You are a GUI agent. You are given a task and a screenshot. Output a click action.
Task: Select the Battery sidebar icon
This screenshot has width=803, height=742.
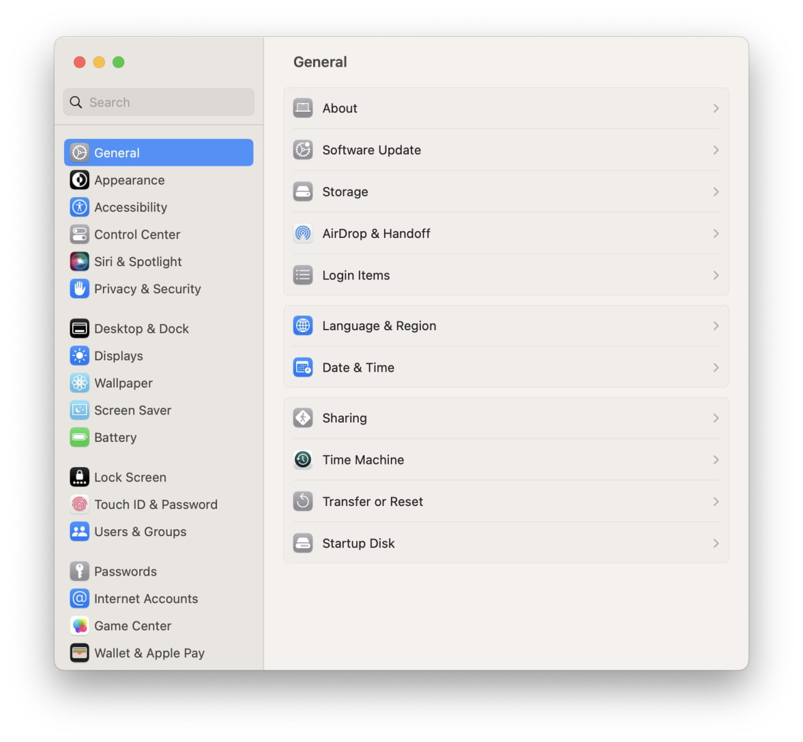pos(80,438)
